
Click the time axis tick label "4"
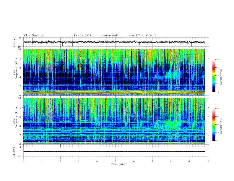point(97,161)
